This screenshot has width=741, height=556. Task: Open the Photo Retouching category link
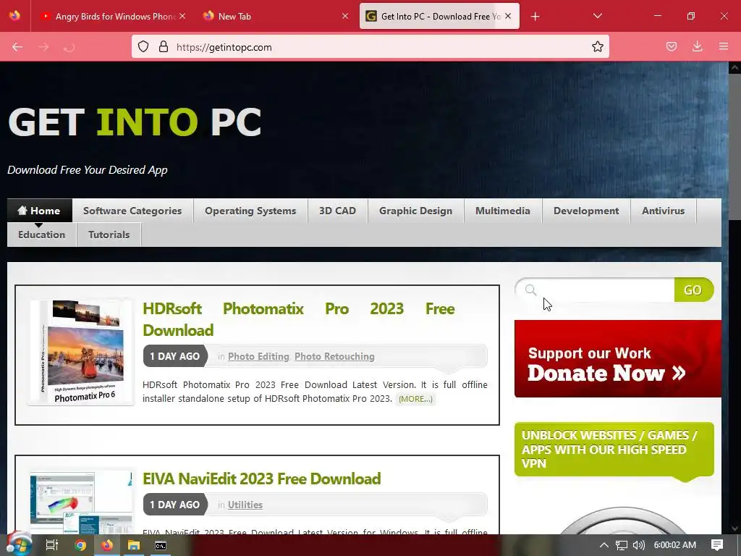[334, 356]
